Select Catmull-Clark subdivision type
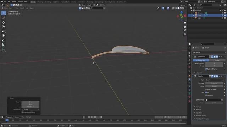The height and width of the screenshot is (127, 227). [x=201, y=60]
